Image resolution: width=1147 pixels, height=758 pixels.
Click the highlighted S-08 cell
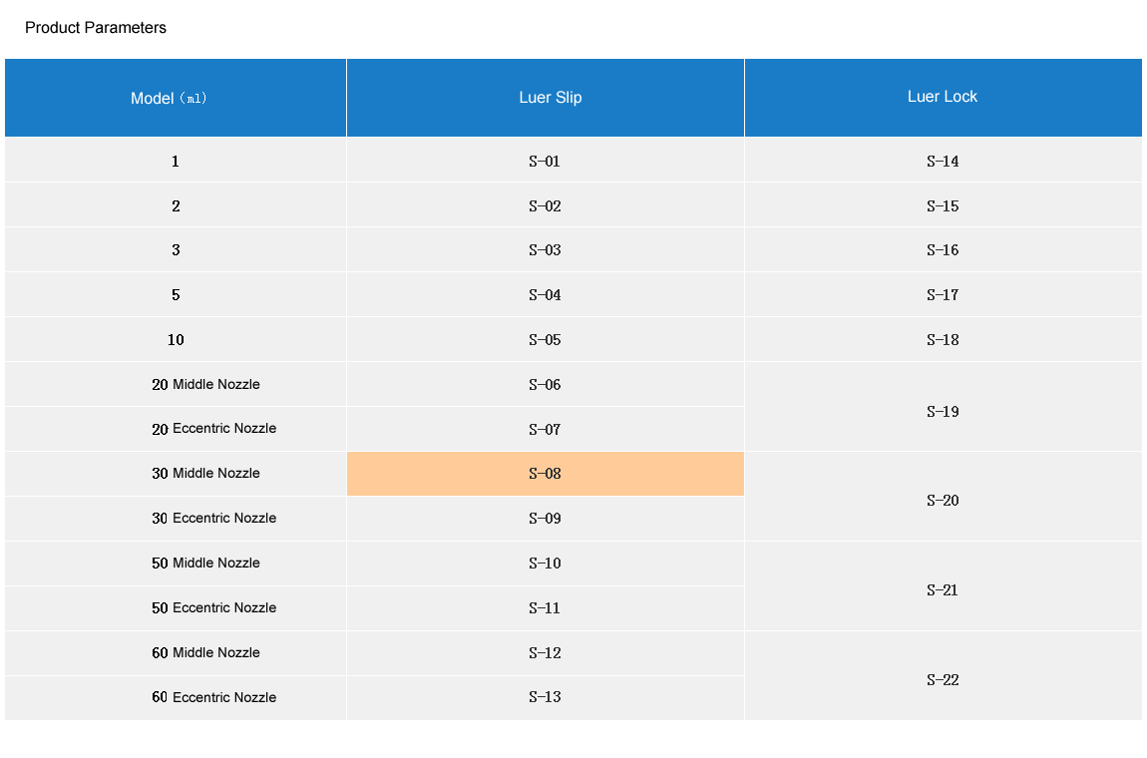pyautogui.click(x=545, y=474)
